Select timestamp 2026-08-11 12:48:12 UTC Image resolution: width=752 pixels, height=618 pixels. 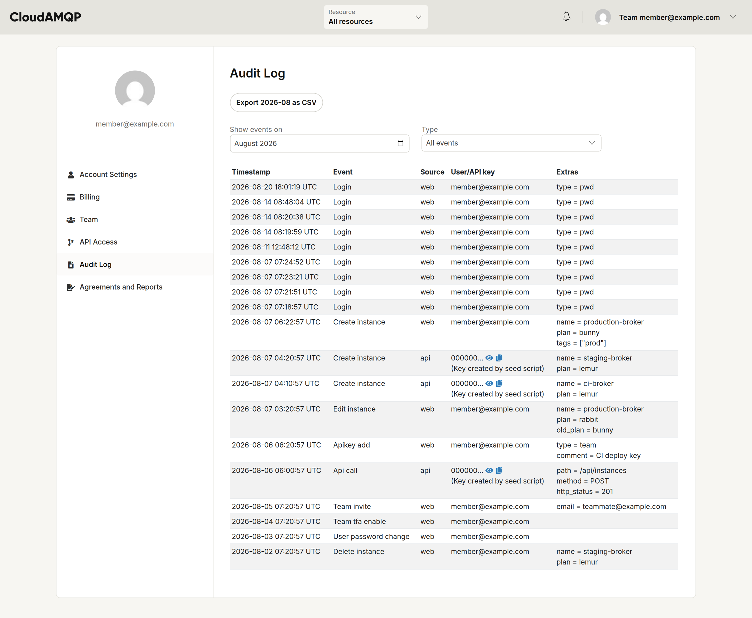click(273, 247)
